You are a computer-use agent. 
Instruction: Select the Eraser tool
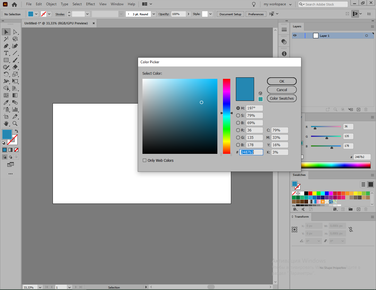click(15, 67)
